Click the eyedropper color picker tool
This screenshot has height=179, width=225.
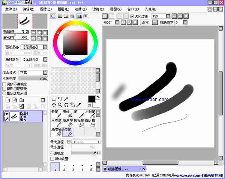[78, 105]
